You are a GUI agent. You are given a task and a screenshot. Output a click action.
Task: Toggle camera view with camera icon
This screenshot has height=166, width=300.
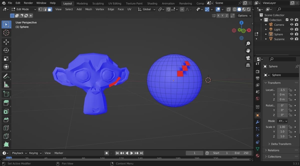[248, 58]
